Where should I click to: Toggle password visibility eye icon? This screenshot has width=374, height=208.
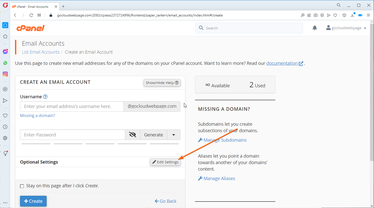133,135
